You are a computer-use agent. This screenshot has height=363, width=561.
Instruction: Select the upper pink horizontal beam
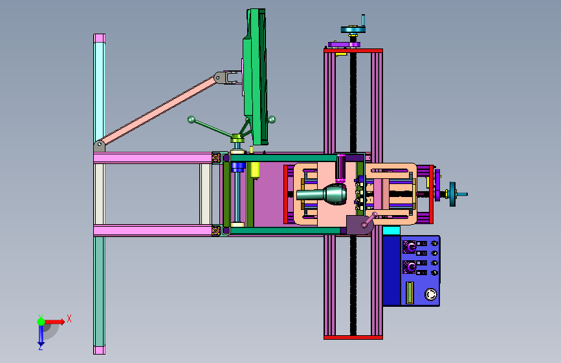click(x=153, y=158)
